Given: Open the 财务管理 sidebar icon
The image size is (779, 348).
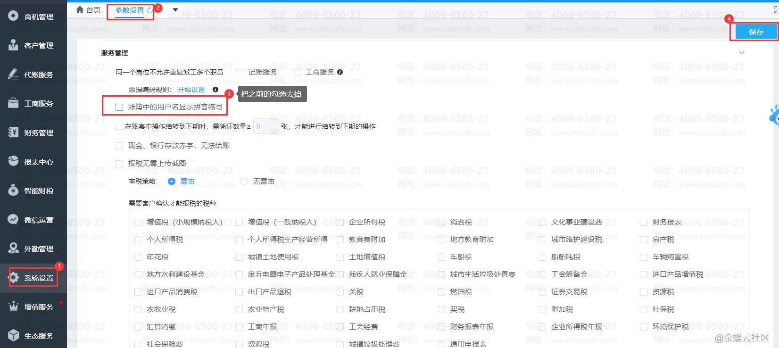Looking at the screenshot, I should (x=13, y=132).
